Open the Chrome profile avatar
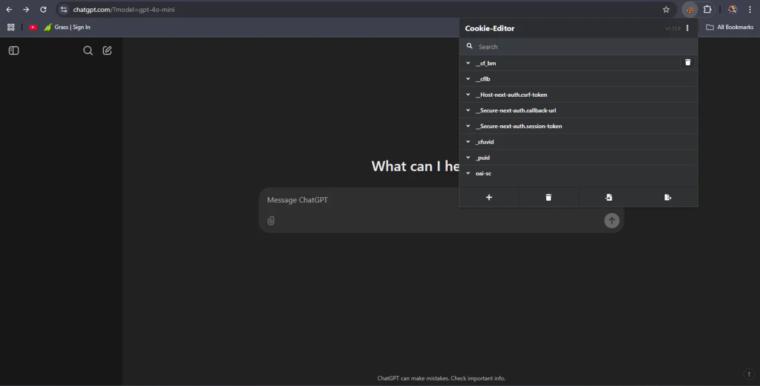This screenshot has width=760, height=386. [x=733, y=10]
